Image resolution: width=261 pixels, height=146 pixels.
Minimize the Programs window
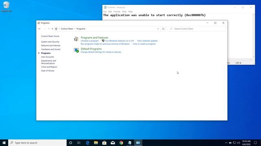[208, 23]
